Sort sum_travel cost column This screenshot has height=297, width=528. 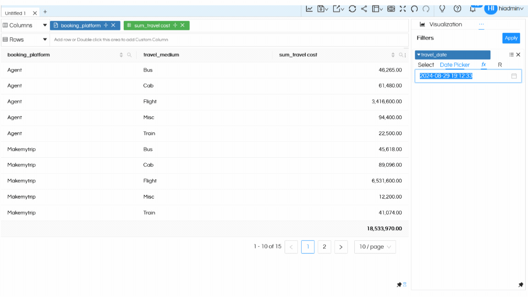(x=393, y=55)
